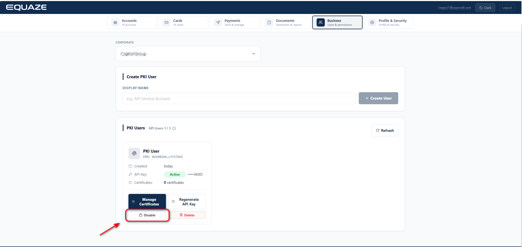Select the Business tab
Viewport: 522px width, 247px height.
tap(337, 22)
